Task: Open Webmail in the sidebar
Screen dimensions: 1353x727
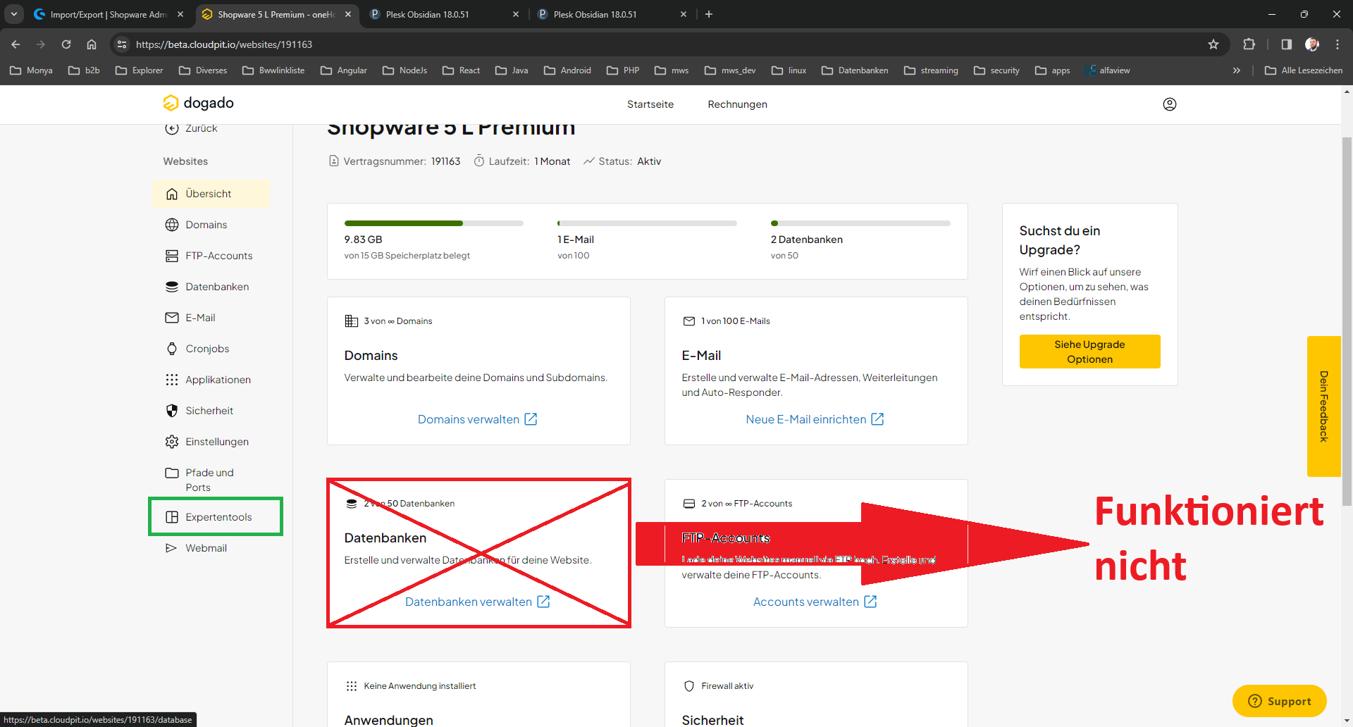Action: (206, 548)
